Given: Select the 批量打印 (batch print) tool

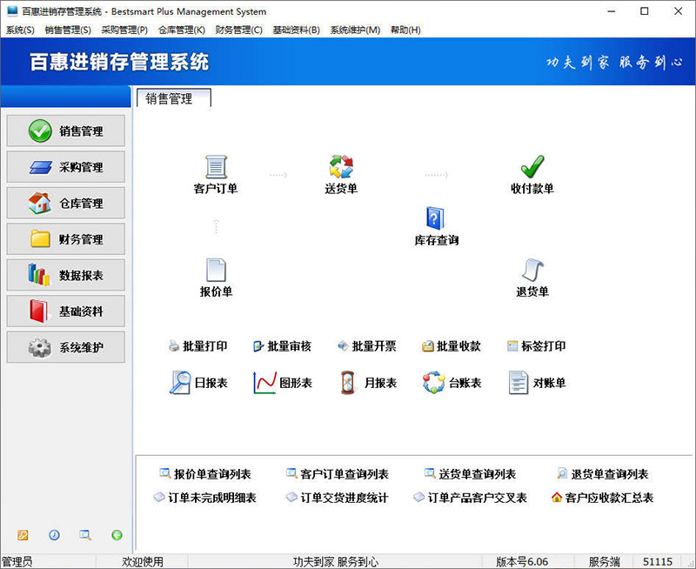Looking at the screenshot, I should click(200, 345).
